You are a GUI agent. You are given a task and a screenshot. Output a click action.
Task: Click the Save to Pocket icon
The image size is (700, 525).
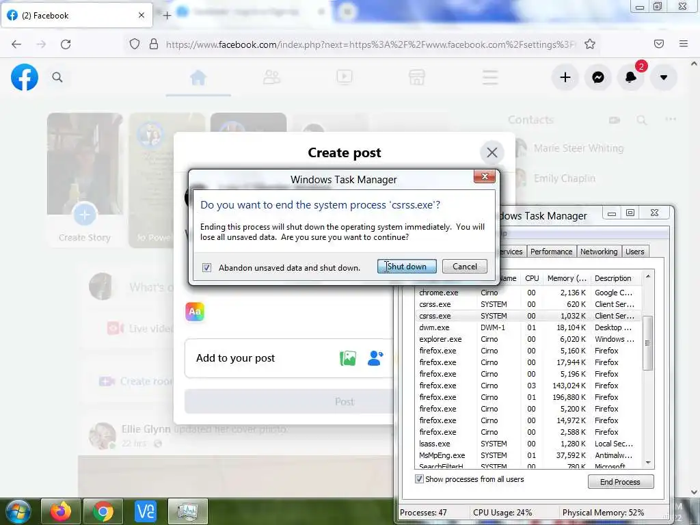coord(659,44)
